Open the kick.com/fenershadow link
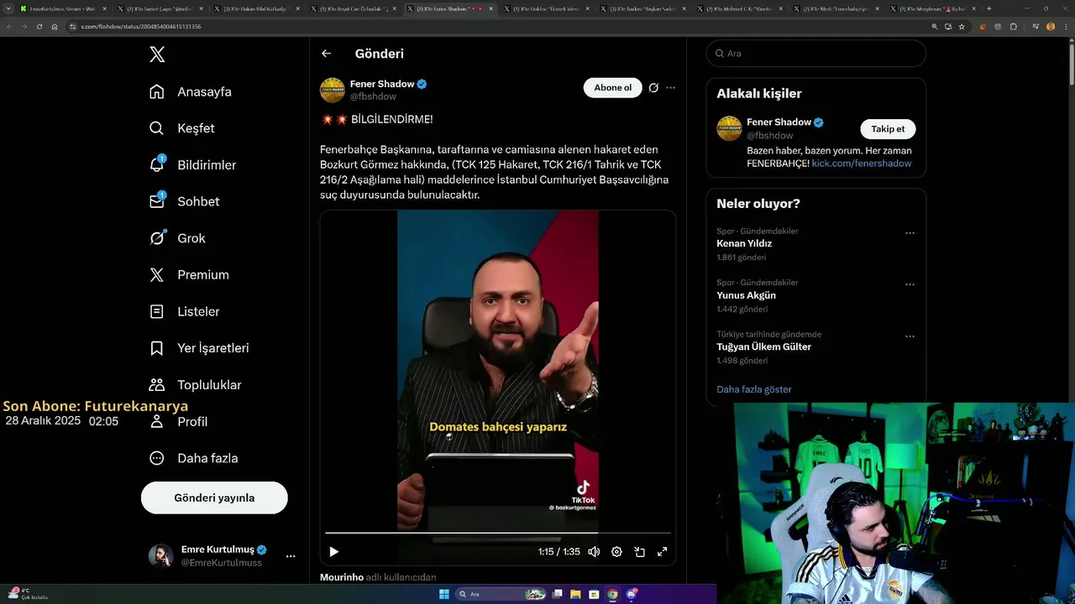1075x604 pixels. (862, 164)
